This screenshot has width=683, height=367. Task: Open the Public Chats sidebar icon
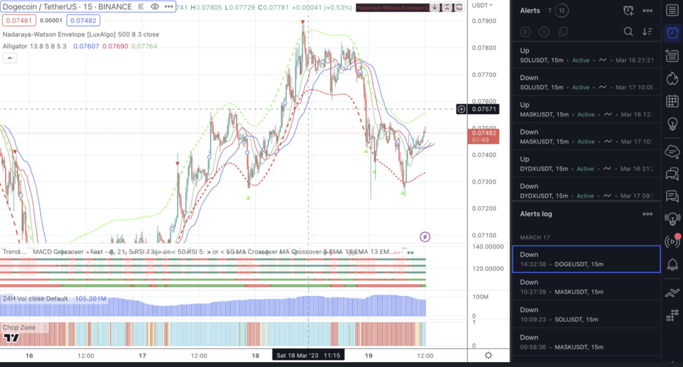pyautogui.click(x=672, y=174)
